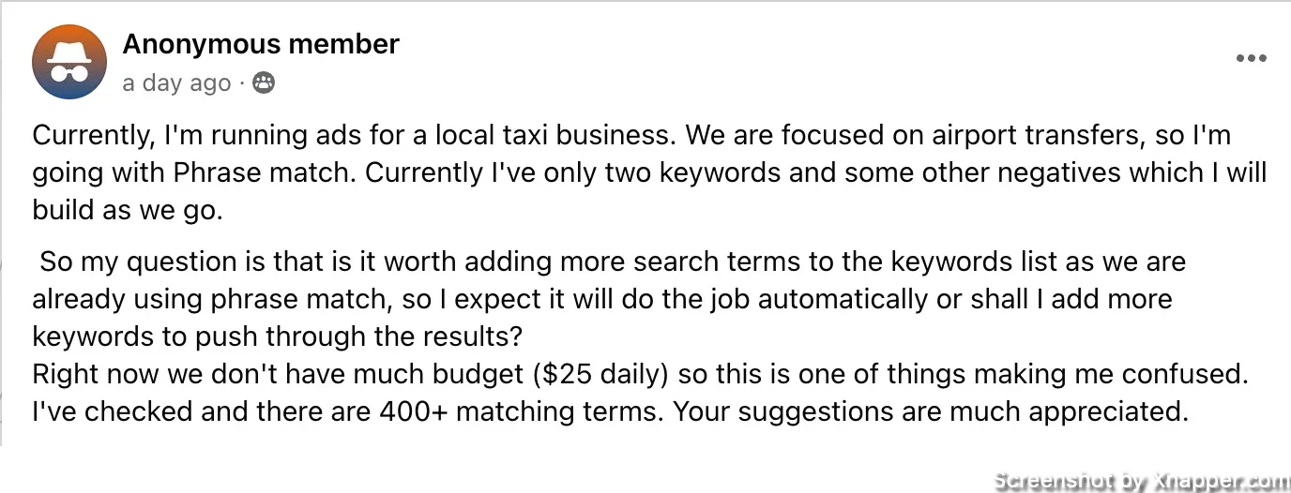The image size is (1291, 493).
Task: Open the three-dot post options menu
Action: click(1251, 58)
